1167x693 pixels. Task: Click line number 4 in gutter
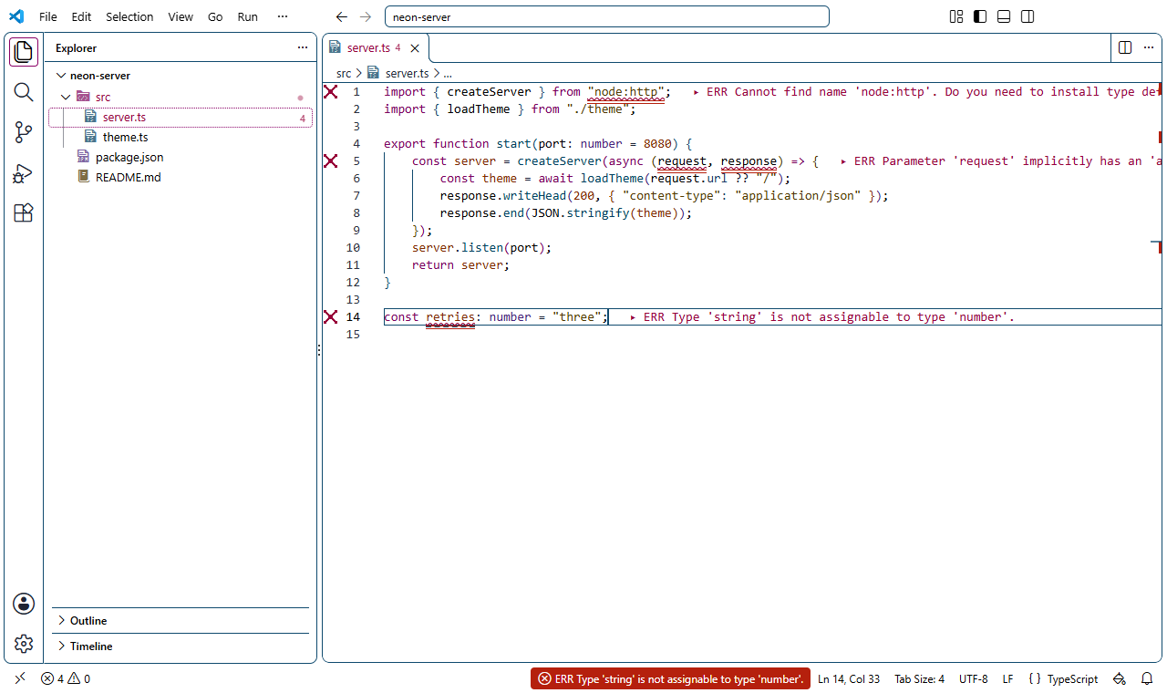[356, 144]
